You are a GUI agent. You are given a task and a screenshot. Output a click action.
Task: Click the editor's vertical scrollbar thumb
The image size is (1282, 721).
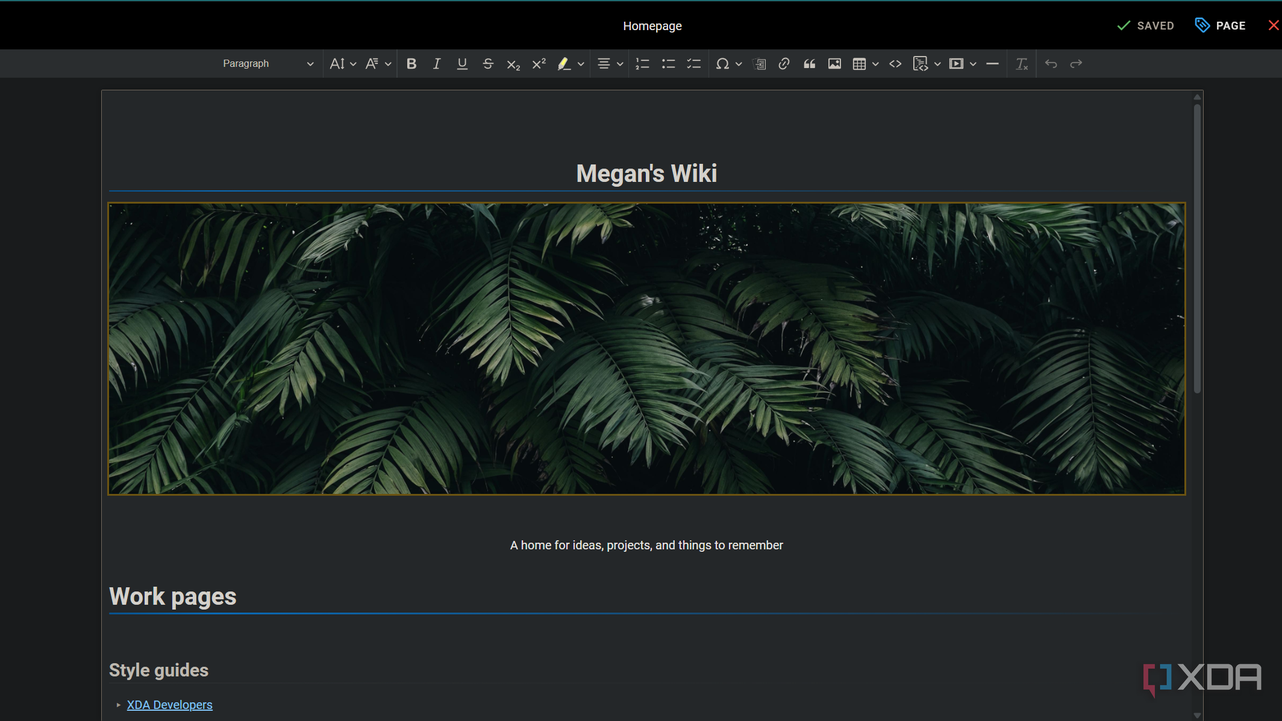tap(1197, 249)
